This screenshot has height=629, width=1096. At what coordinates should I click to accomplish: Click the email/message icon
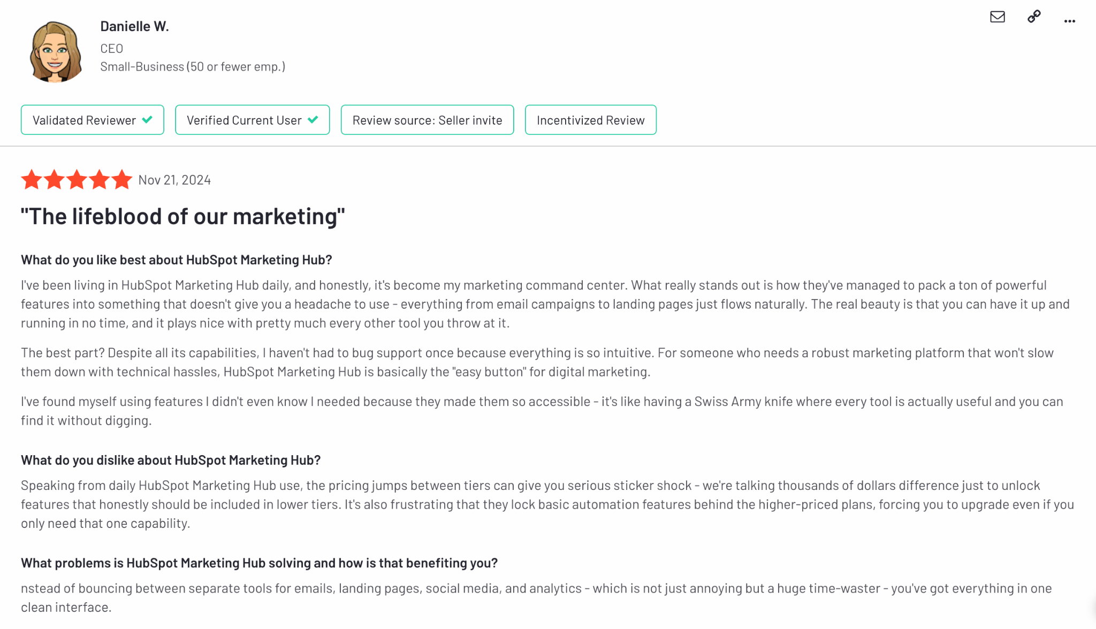(998, 17)
